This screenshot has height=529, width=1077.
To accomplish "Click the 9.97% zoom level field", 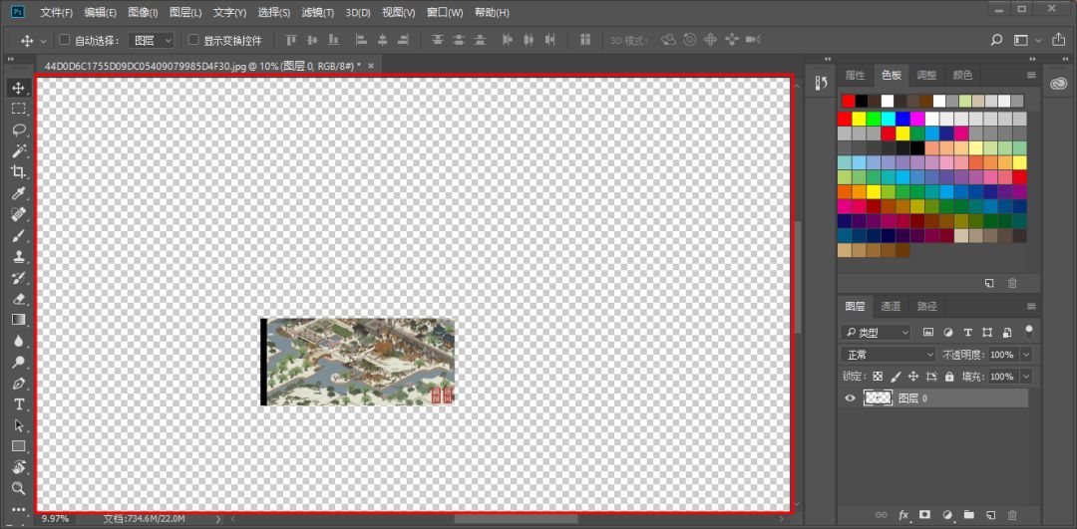I will 56,519.
